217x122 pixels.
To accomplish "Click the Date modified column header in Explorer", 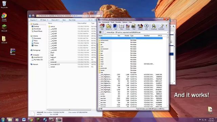I will (82, 23).
